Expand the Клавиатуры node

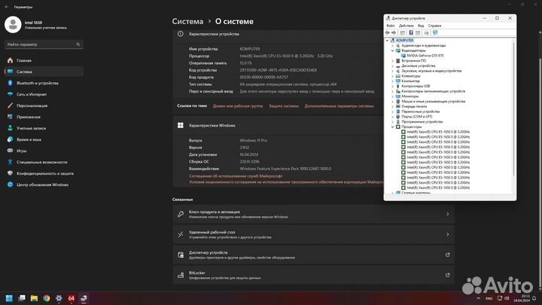click(x=392, y=76)
